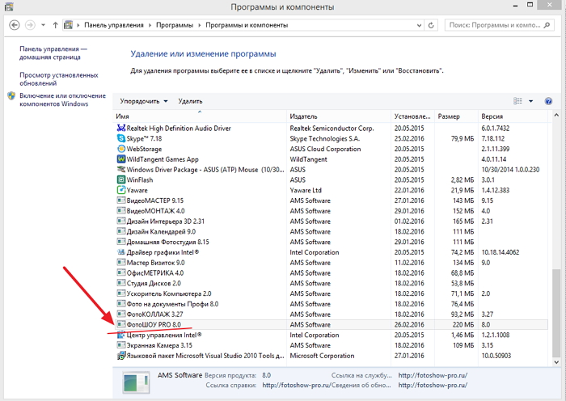
Task: Click the window system icon in title bar
Action: tap(9, 6)
